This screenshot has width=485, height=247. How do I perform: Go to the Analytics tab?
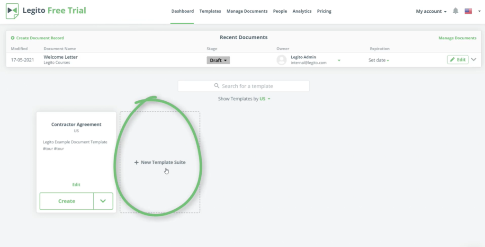coord(302,11)
